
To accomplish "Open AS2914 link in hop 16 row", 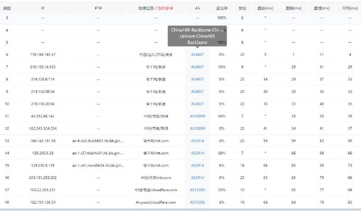I will tap(197, 178).
